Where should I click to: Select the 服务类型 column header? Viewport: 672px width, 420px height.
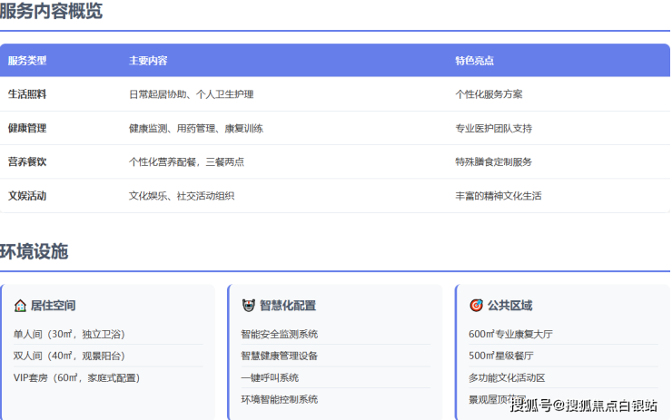tap(27, 61)
